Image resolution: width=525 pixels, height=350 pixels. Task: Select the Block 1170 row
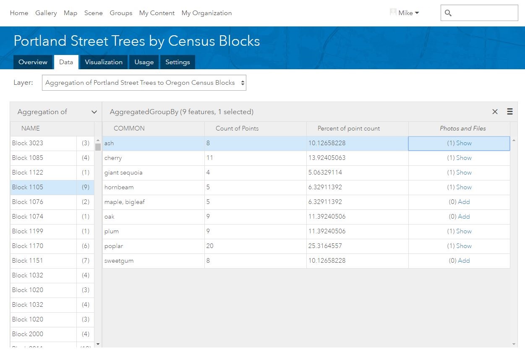pos(28,246)
